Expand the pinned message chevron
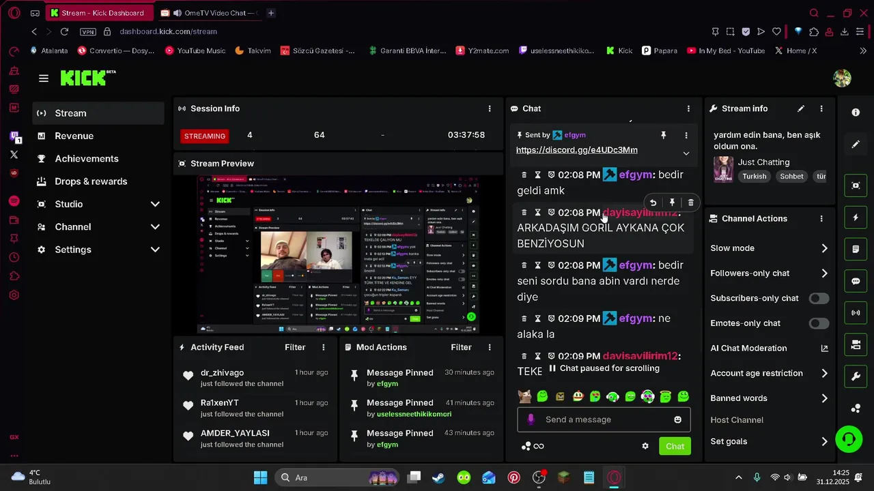The width and height of the screenshot is (874, 491). pyautogui.click(x=686, y=153)
